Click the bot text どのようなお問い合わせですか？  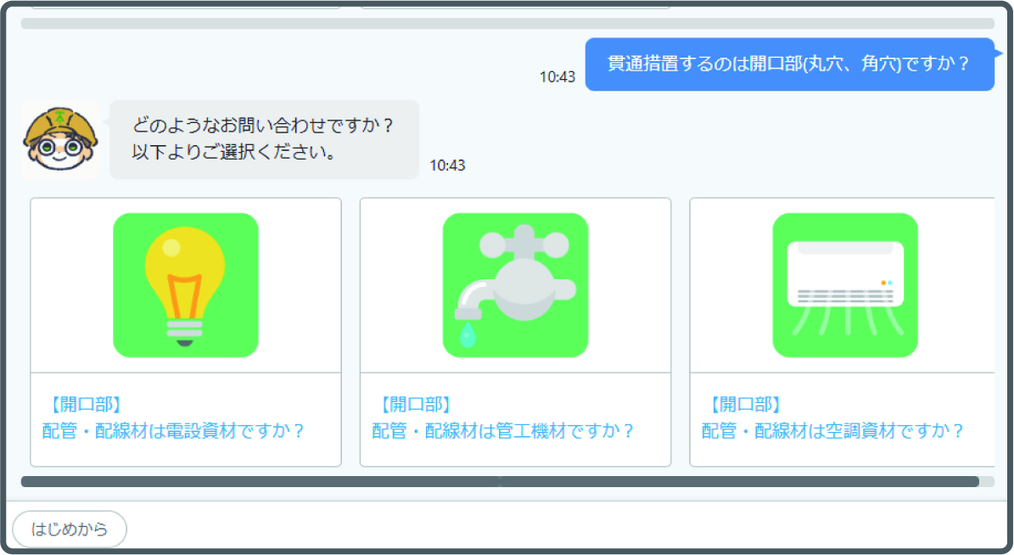(x=263, y=126)
